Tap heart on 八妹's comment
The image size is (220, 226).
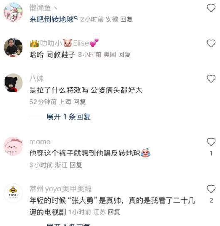211,79
